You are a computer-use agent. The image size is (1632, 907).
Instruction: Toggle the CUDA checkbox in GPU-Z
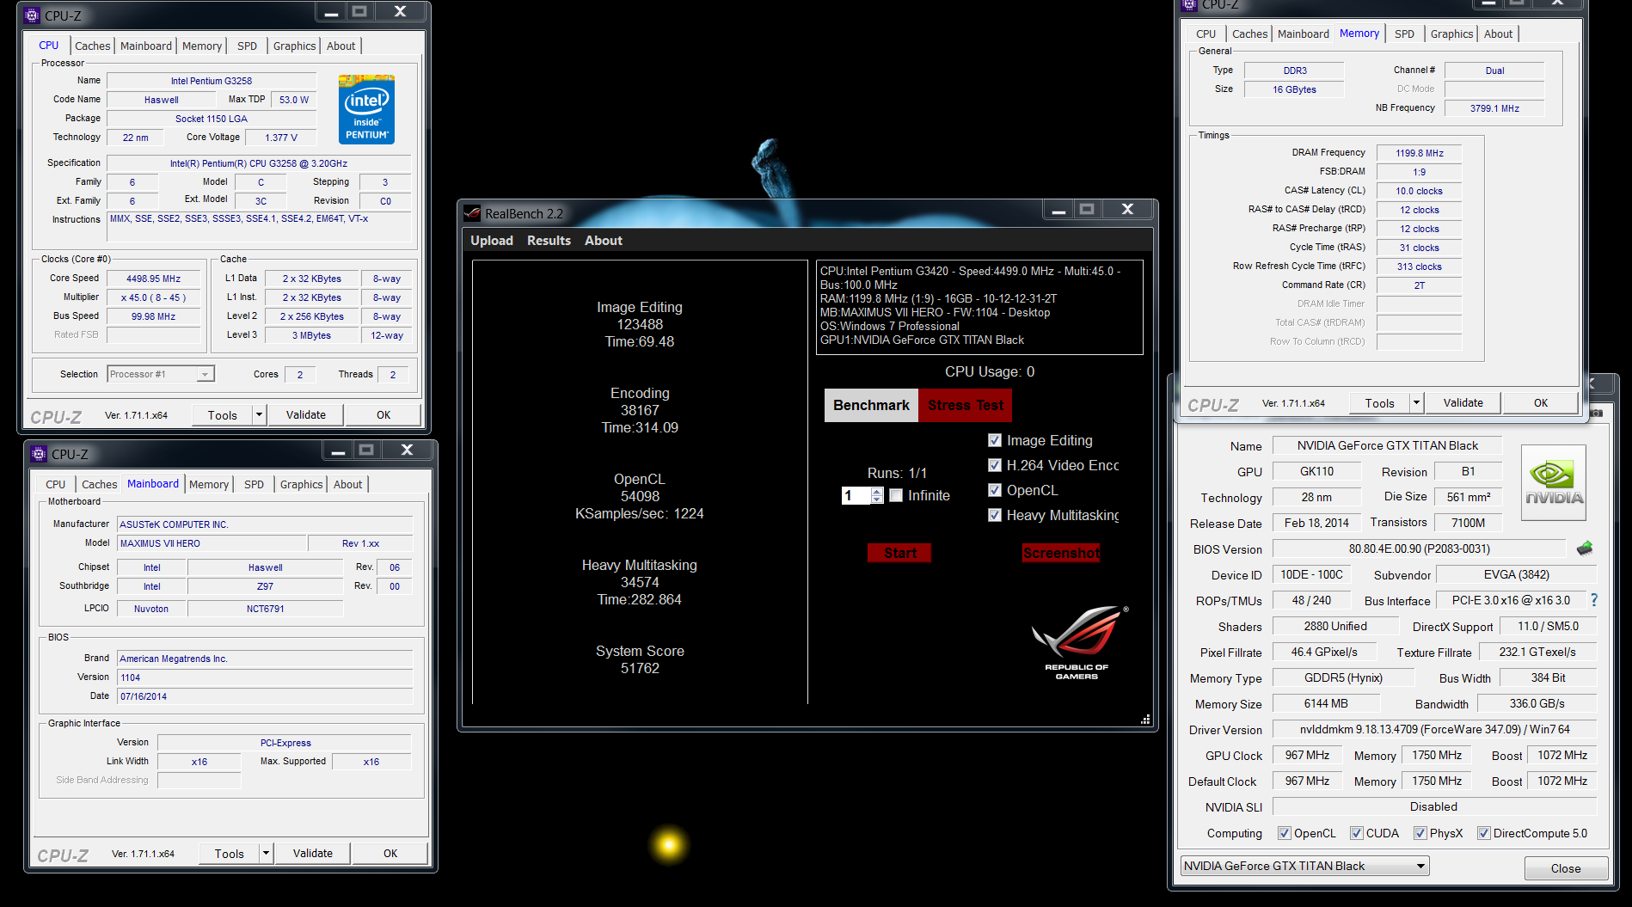pos(1357,833)
